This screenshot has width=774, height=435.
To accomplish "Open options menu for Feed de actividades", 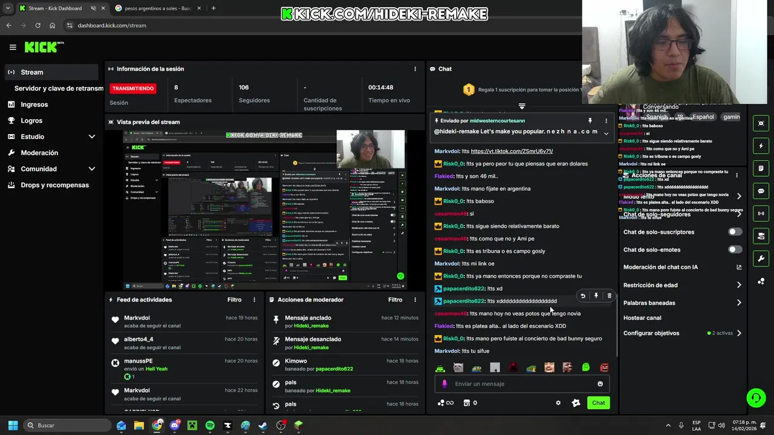I will pos(254,300).
